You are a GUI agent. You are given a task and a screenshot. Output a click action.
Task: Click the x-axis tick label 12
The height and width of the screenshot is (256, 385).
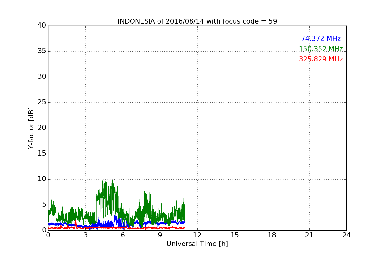click(x=197, y=235)
